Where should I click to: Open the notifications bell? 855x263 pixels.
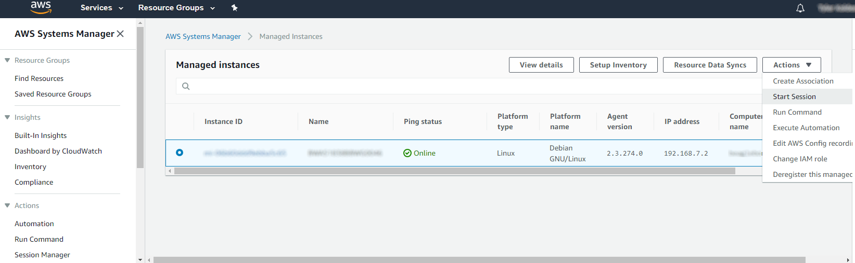[800, 8]
